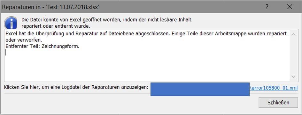302x115 pixels.
Task: Click the blue redacted rectangle beside log link
Action: (200, 89)
